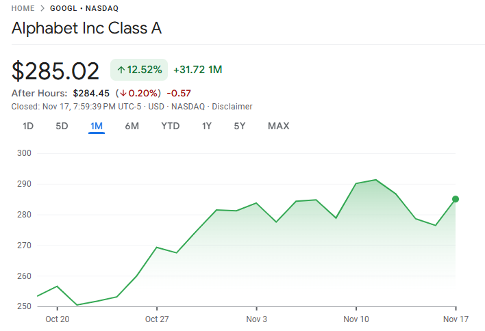Click the breadcrumb chevron separator after HOME
Image resolution: width=485 pixels, height=331 pixels.
(x=42, y=9)
